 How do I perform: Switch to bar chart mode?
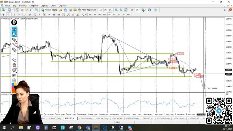point(101,10)
